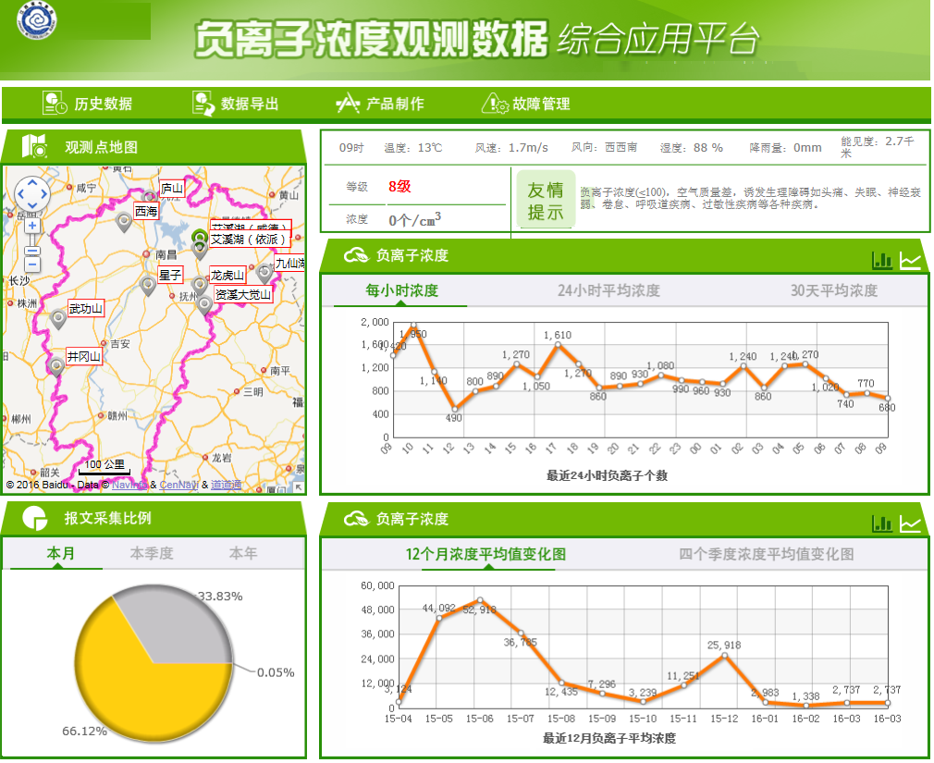Screen dimensions: 934x763
Task: Click the 友情提示 button
Action: pyautogui.click(x=545, y=201)
